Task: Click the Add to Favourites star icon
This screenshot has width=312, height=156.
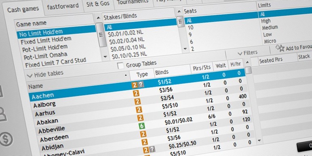Action: point(280,48)
